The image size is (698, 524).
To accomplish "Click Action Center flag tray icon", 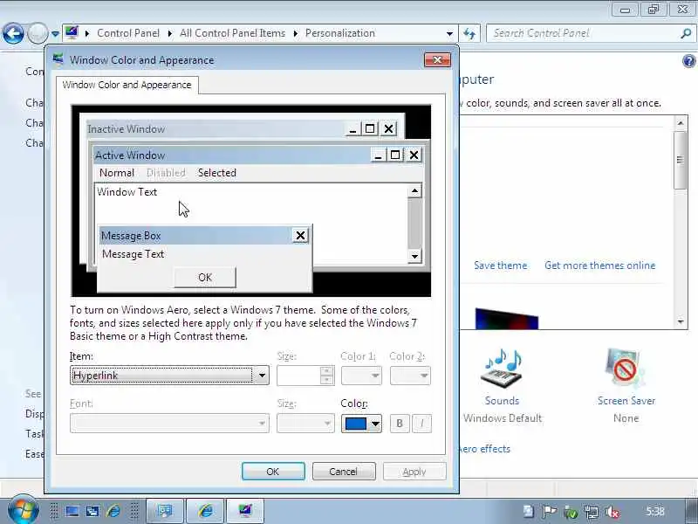I will coord(550,512).
